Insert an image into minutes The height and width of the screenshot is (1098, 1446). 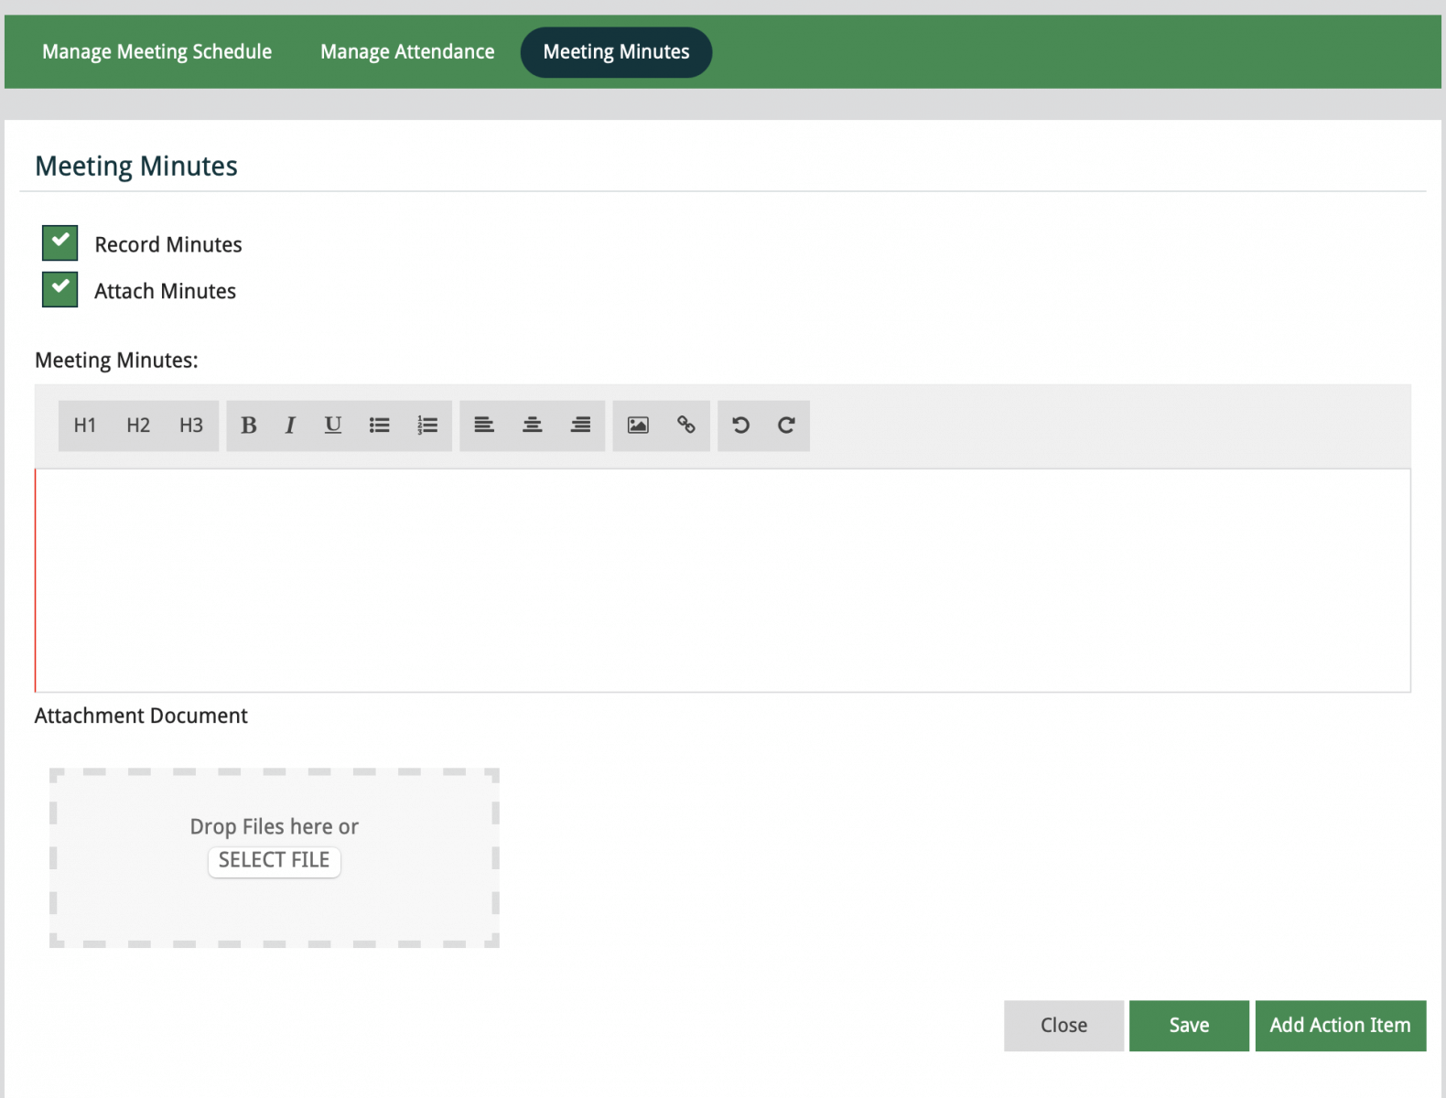pos(638,425)
